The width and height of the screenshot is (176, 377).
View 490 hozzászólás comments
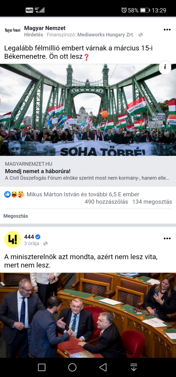pos(106,202)
